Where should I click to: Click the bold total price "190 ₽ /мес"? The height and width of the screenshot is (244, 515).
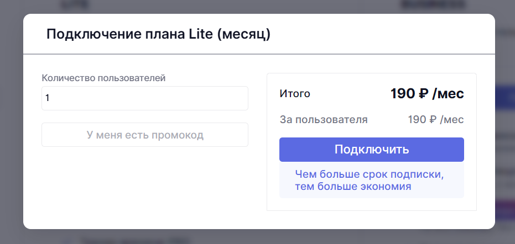point(427,94)
